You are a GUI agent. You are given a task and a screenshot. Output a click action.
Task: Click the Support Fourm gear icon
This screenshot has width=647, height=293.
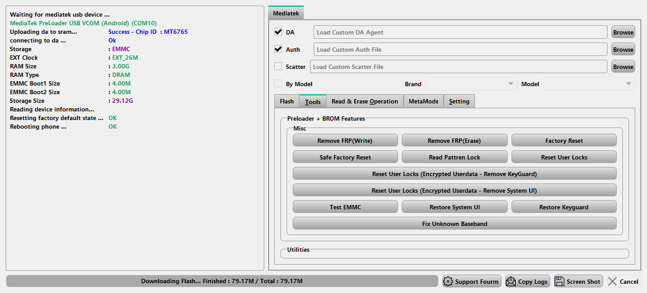click(x=448, y=281)
